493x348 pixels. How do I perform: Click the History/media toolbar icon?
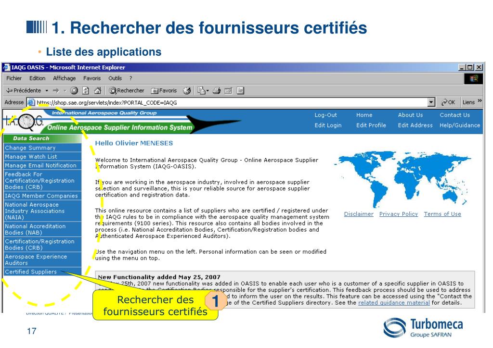(187, 91)
